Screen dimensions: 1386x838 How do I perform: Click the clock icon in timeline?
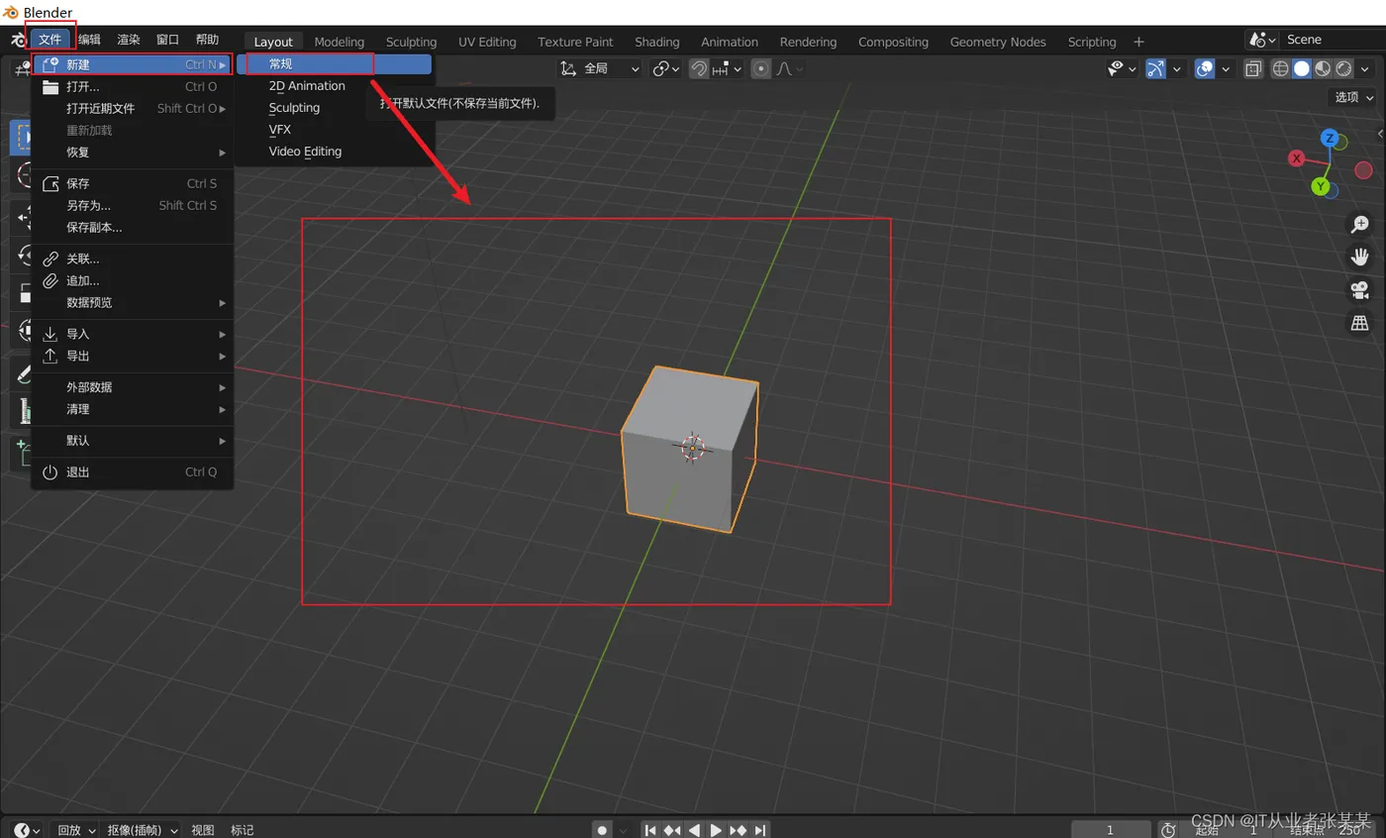[1168, 829]
